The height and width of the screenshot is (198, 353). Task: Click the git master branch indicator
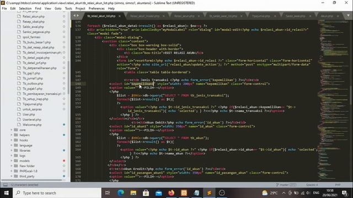[286, 185]
